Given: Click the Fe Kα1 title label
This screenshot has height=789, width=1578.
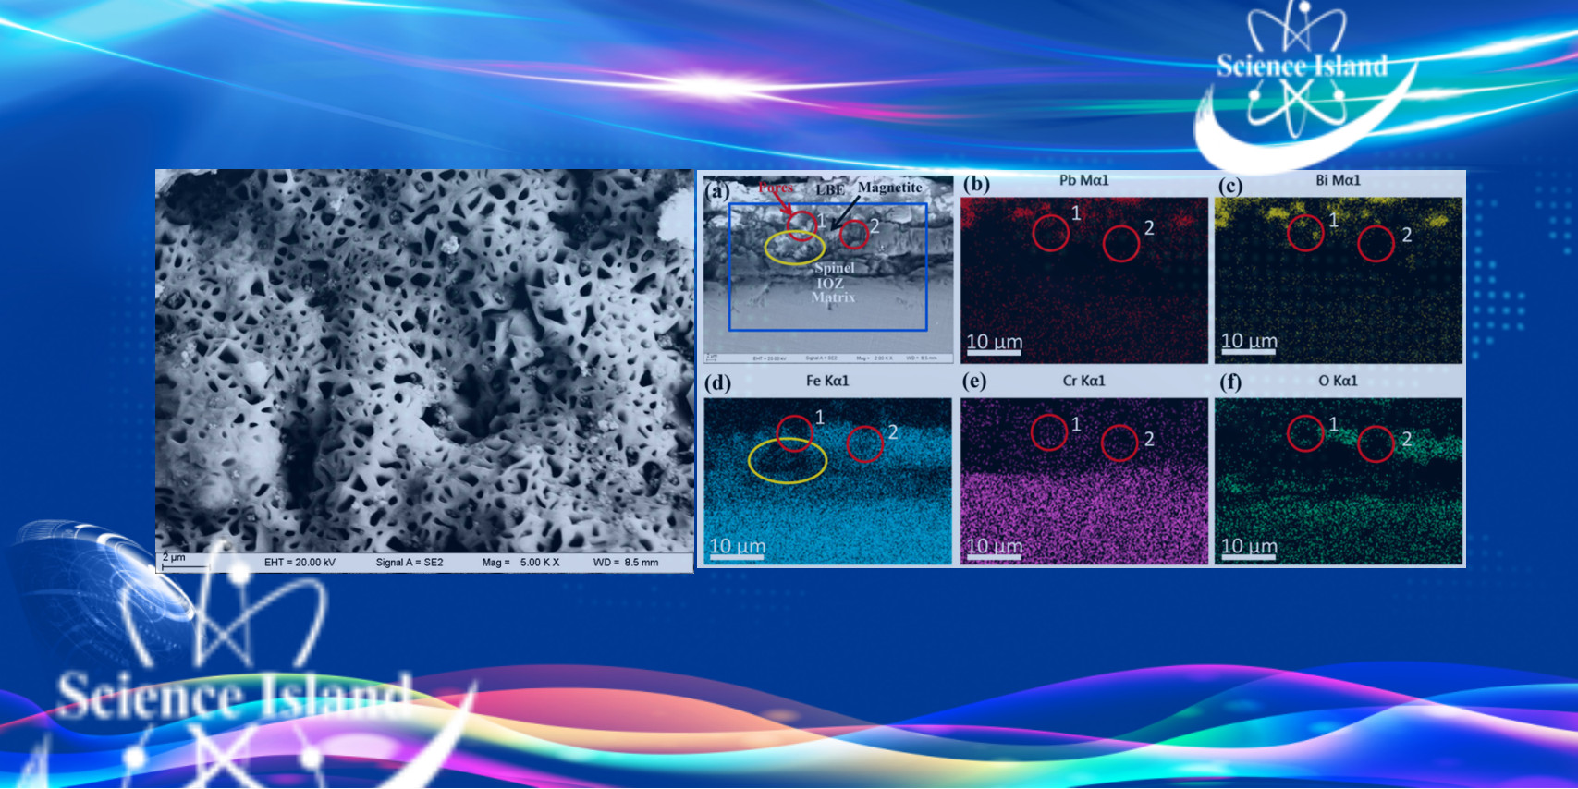Looking at the screenshot, I should 826,381.
